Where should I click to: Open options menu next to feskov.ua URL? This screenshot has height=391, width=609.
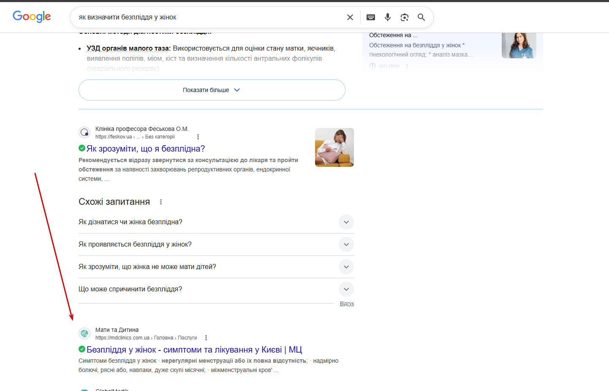tap(198, 137)
